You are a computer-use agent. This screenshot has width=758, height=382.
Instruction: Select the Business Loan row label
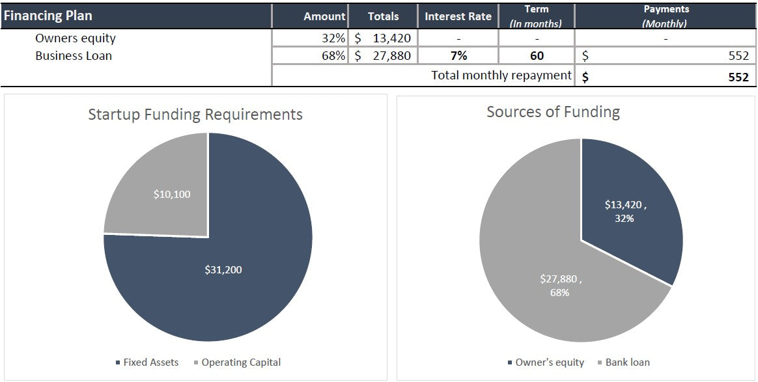click(x=74, y=56)
